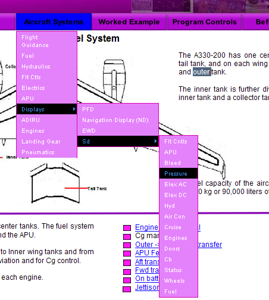The image size is (269, 300).
Task: Click magenta square beside Engine link
Action: [x=127, y=228]
